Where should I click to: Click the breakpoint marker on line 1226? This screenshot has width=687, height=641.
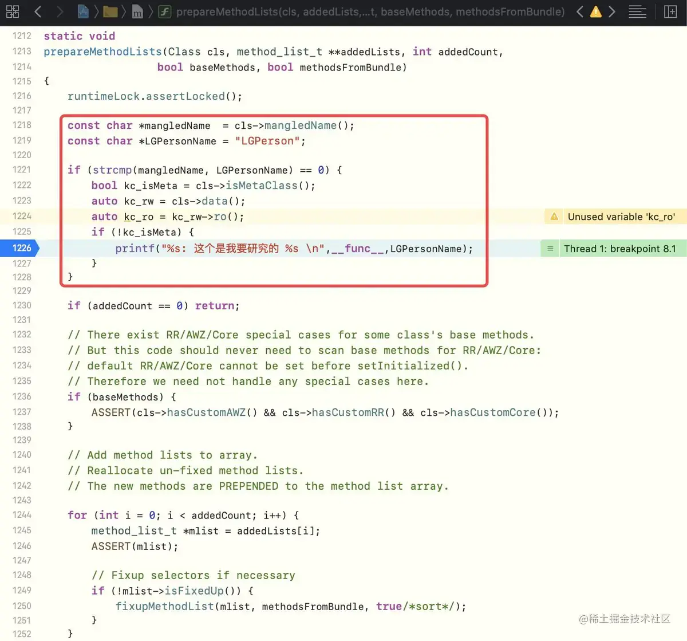(19, 248)
